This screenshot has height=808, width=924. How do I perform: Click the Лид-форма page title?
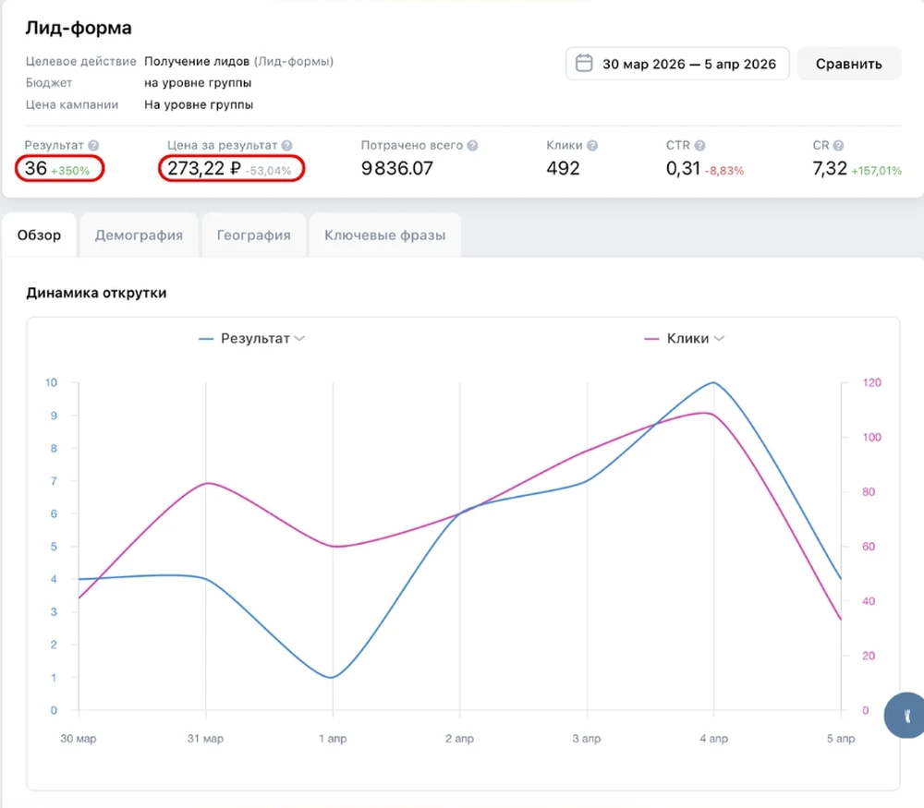[79, 28]
